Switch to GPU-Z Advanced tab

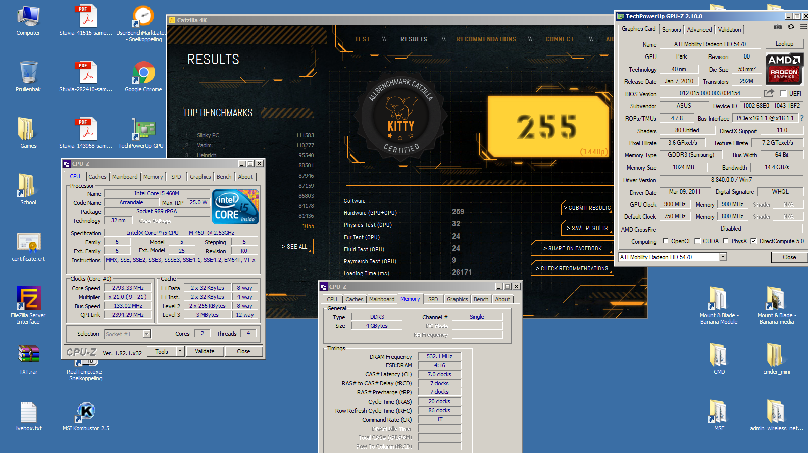click(699, 30)
